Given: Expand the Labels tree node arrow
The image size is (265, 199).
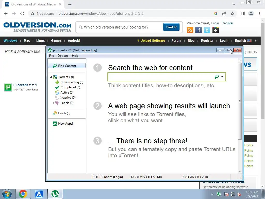Looking at the screenshot, I should click(53, 103).
